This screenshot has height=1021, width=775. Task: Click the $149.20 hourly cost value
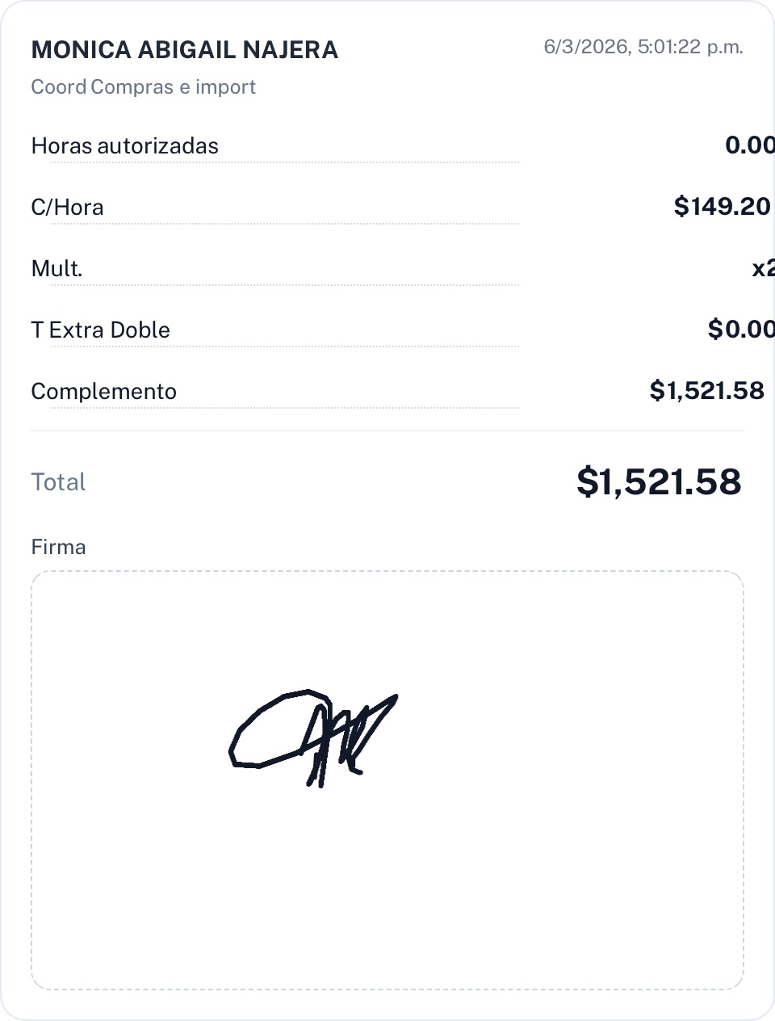[x=722, y=207]
